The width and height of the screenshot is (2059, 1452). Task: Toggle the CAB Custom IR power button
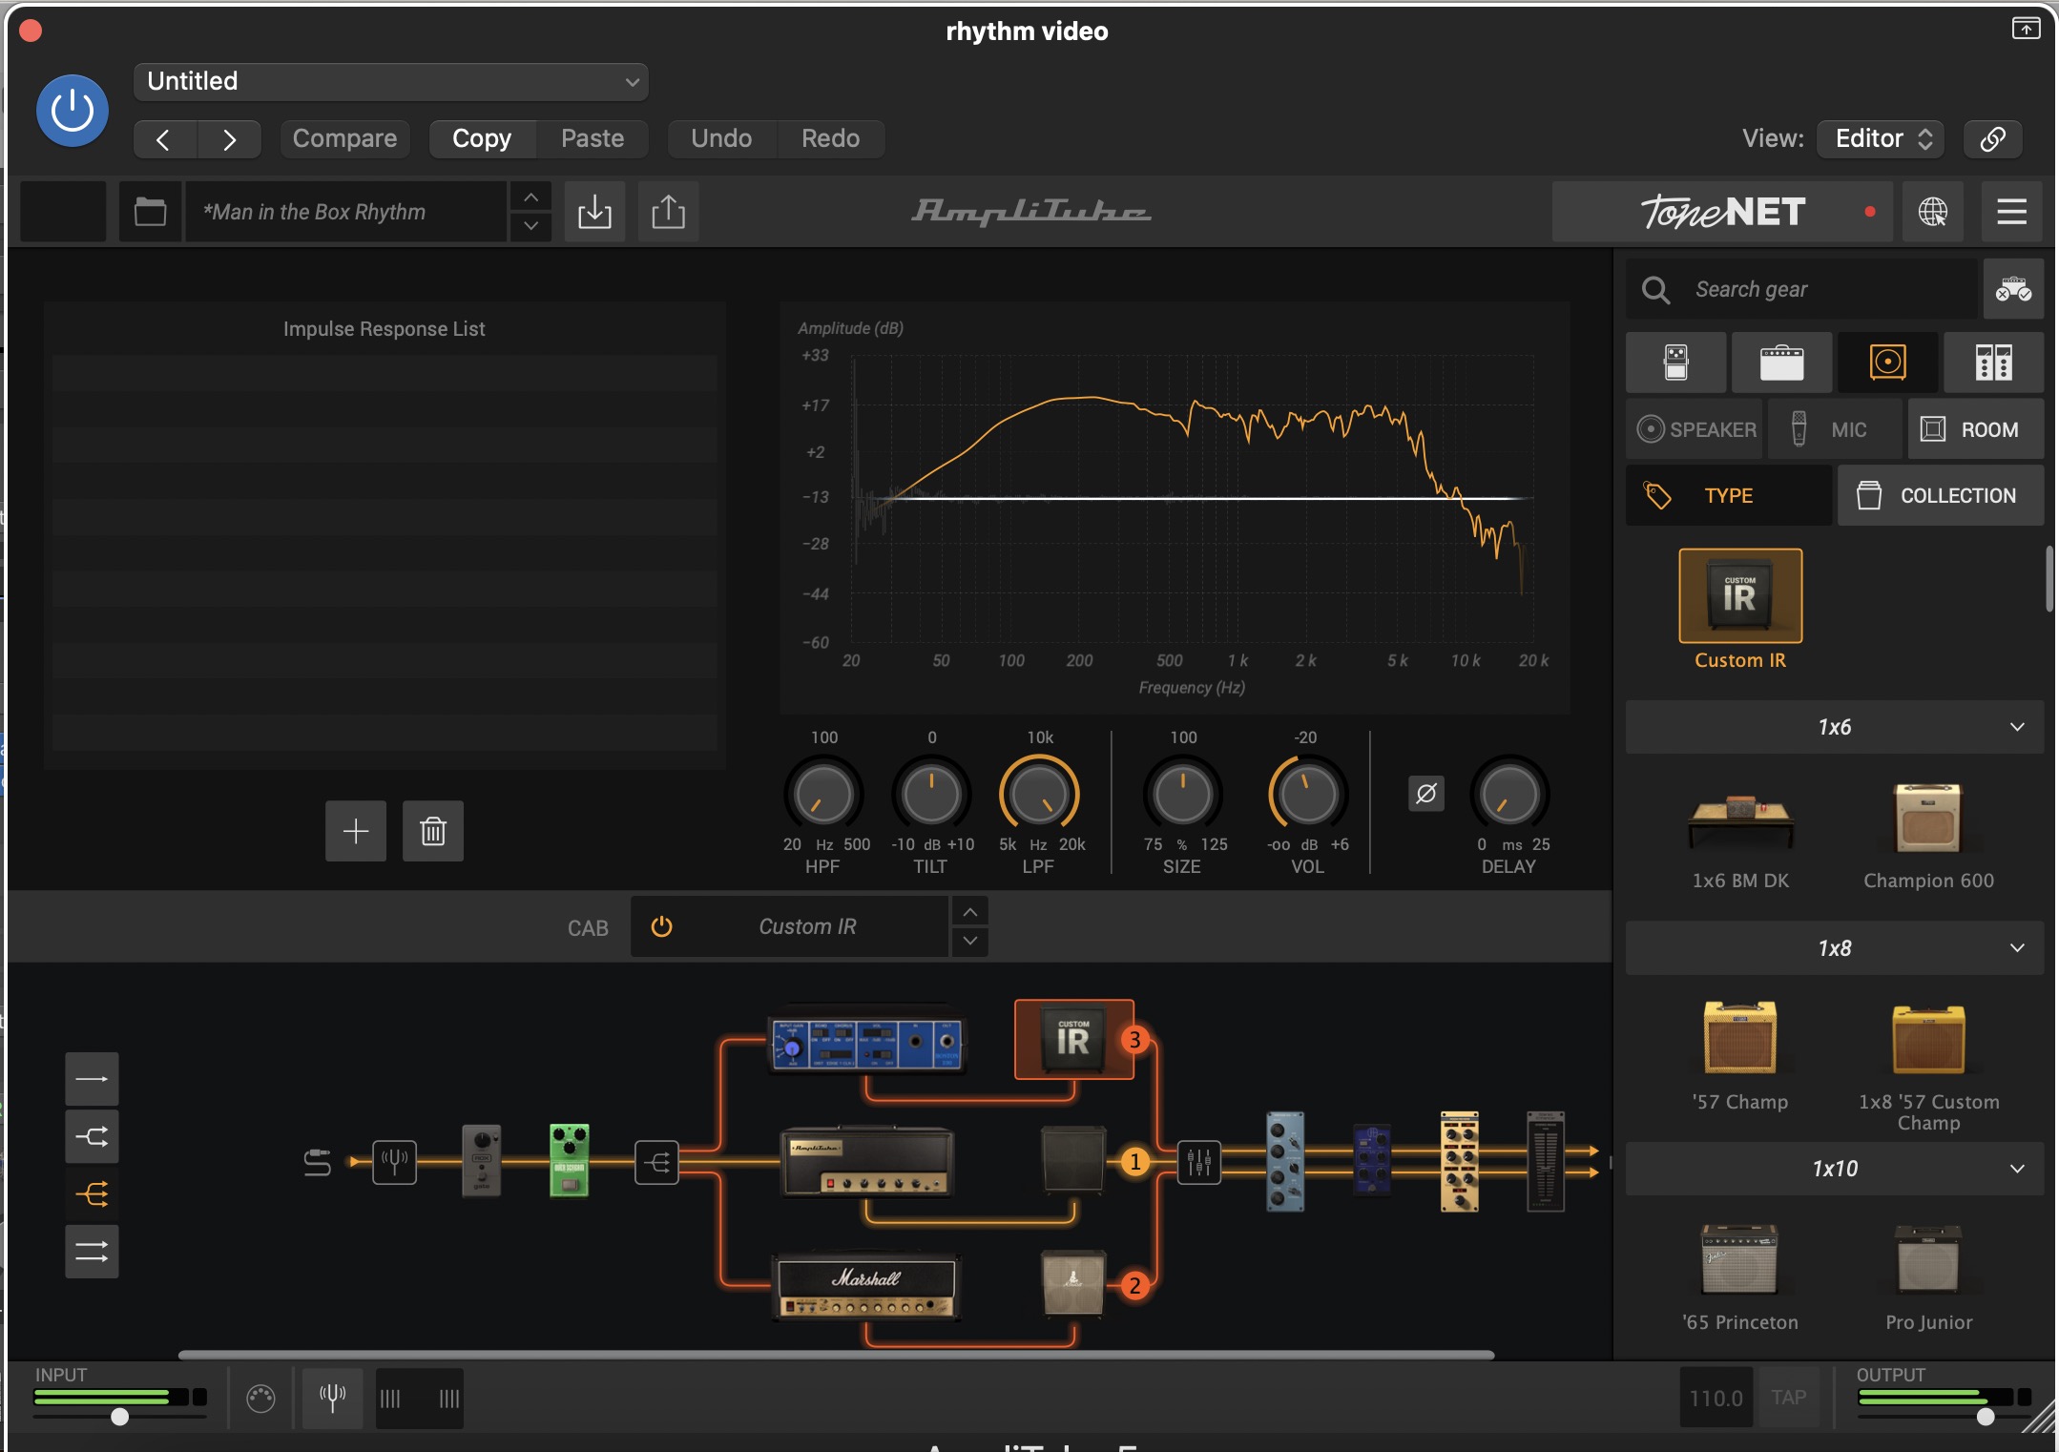point(661,926)
